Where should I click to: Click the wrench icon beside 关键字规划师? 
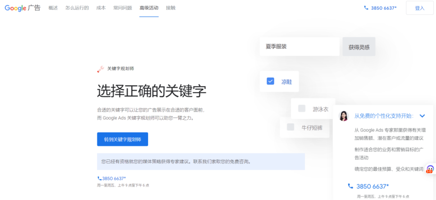point(100,69)
